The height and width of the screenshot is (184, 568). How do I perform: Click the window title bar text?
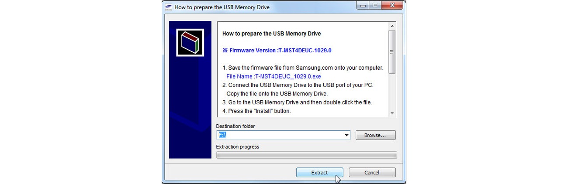[222, 7]
